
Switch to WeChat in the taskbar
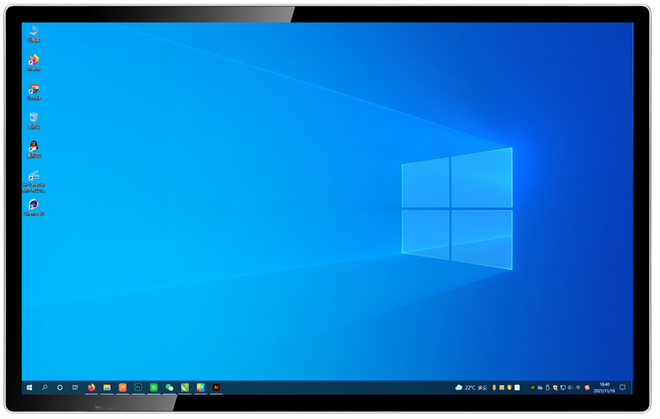coord(169,388)
